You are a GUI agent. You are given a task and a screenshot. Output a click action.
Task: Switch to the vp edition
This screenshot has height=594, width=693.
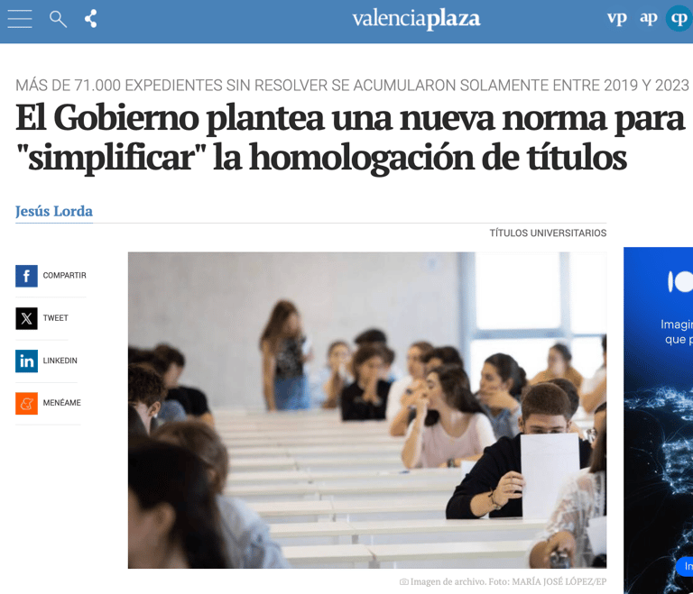[616, 18]
